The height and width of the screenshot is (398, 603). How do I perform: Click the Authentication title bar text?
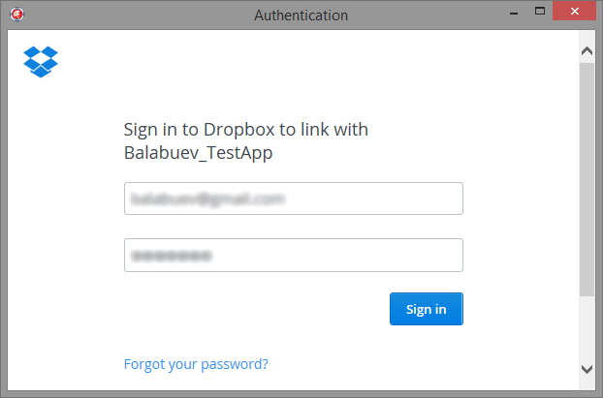301,15
